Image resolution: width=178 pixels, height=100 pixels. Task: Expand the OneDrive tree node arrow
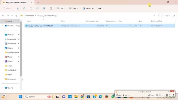pyautogui.click(x=2, y=26)
